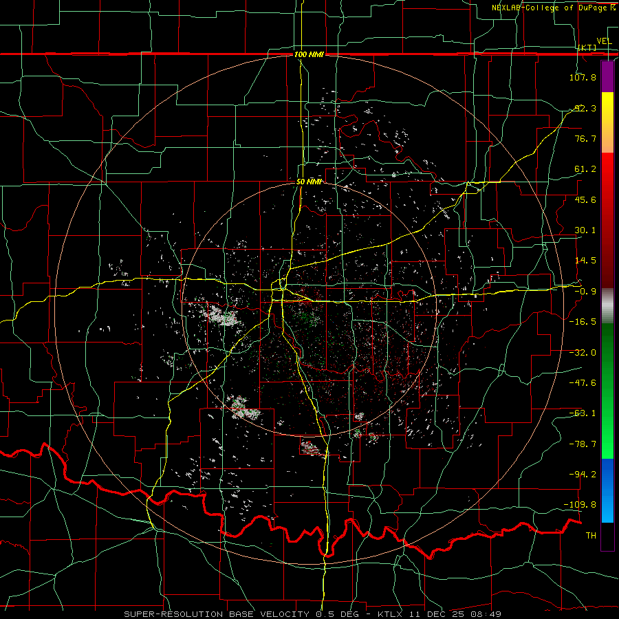The height and width of the screenshot is (619, 619).
Task: Click the TH label on the legend
Action: click(591, 536)
